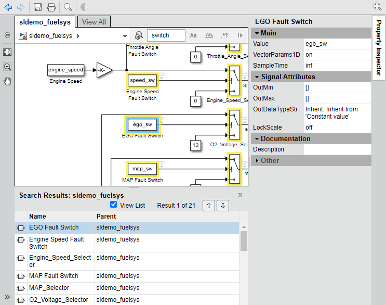Switch to the View All tab
Viewport: 386px width, 305px height.
pos(94,22)
